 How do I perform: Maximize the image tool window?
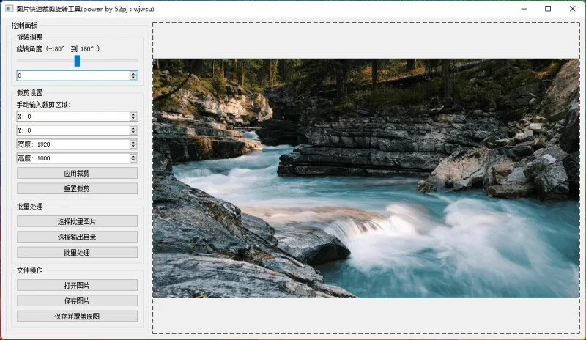548,9
